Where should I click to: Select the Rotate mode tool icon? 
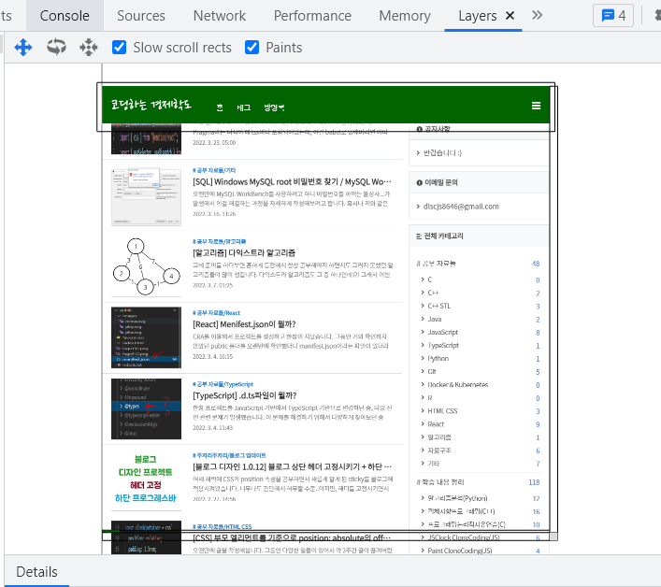click(x=56, y=47)
